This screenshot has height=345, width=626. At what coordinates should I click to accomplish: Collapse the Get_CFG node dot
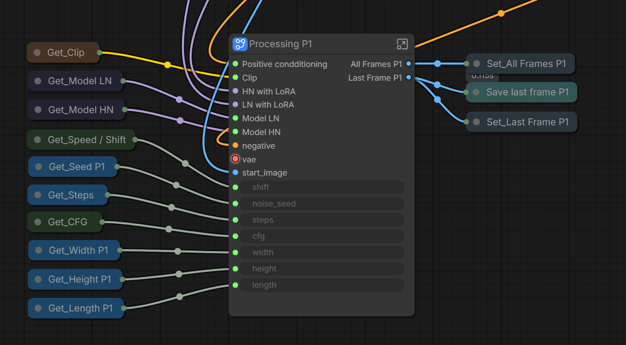38,222
